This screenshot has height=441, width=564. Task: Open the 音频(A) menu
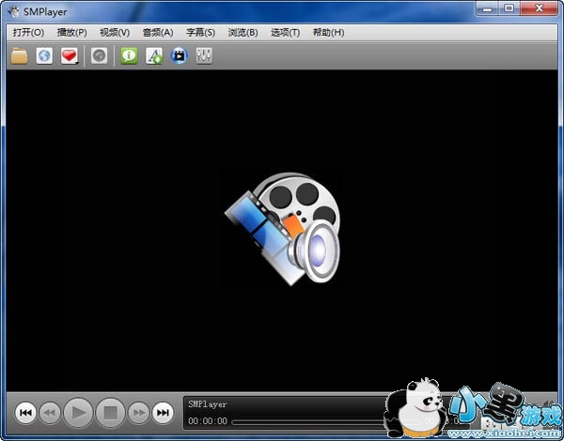pyautogui.click(x=158, y=33)
